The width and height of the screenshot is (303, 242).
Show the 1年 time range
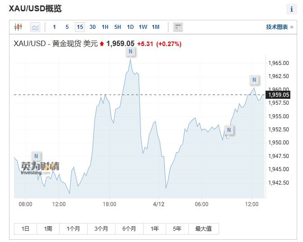(x=155, y=229)
